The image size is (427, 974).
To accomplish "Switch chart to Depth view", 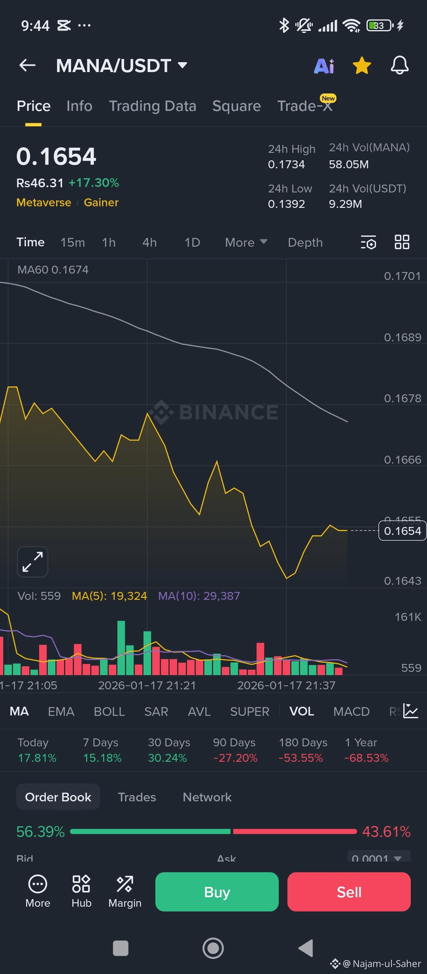I will coord(305,242).
